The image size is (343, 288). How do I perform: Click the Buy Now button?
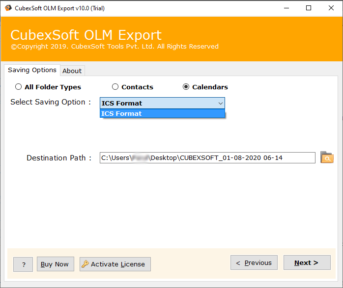[x=56, y=264]
